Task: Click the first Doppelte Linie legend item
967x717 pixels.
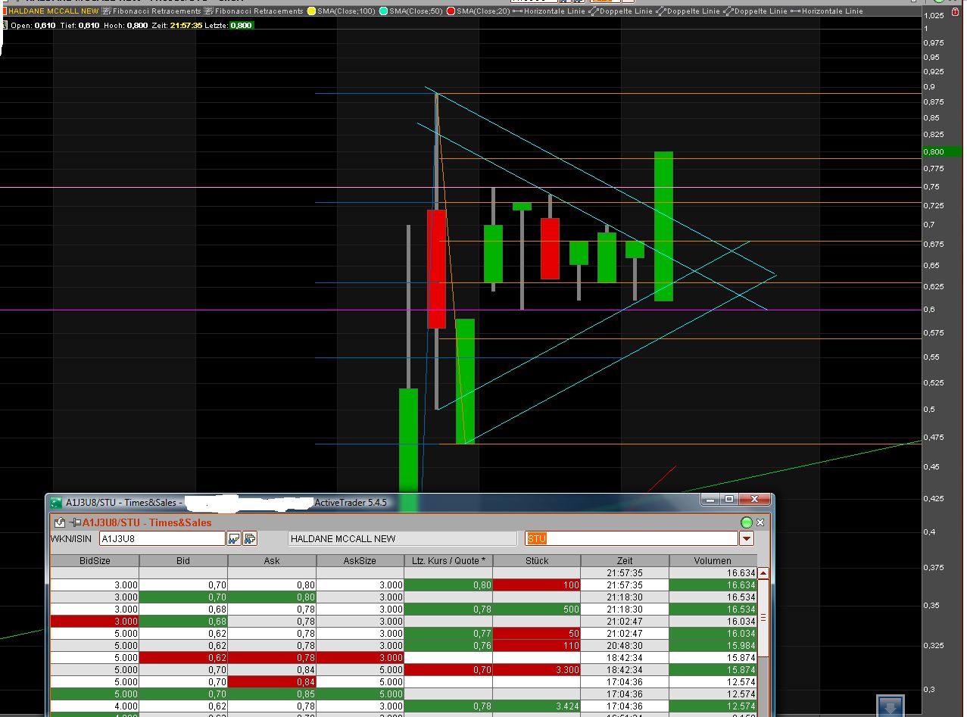Action: point(620,11)
